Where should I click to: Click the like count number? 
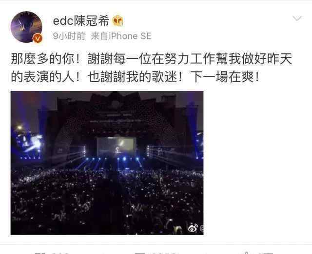(x=266, y=253)
